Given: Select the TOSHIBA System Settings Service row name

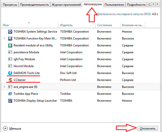Looking at the screenshot, I should 35,32.
